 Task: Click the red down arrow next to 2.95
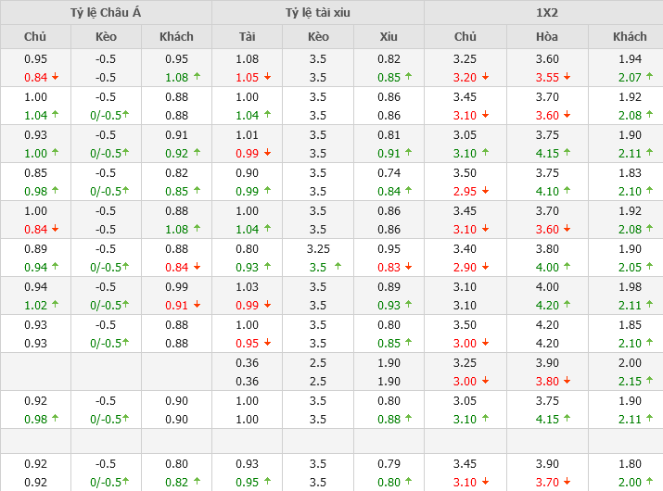tap(486, 191)
